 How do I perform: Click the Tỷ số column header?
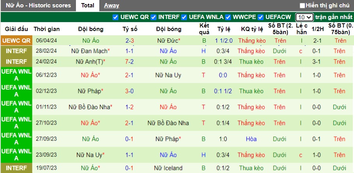click(130, 29)
